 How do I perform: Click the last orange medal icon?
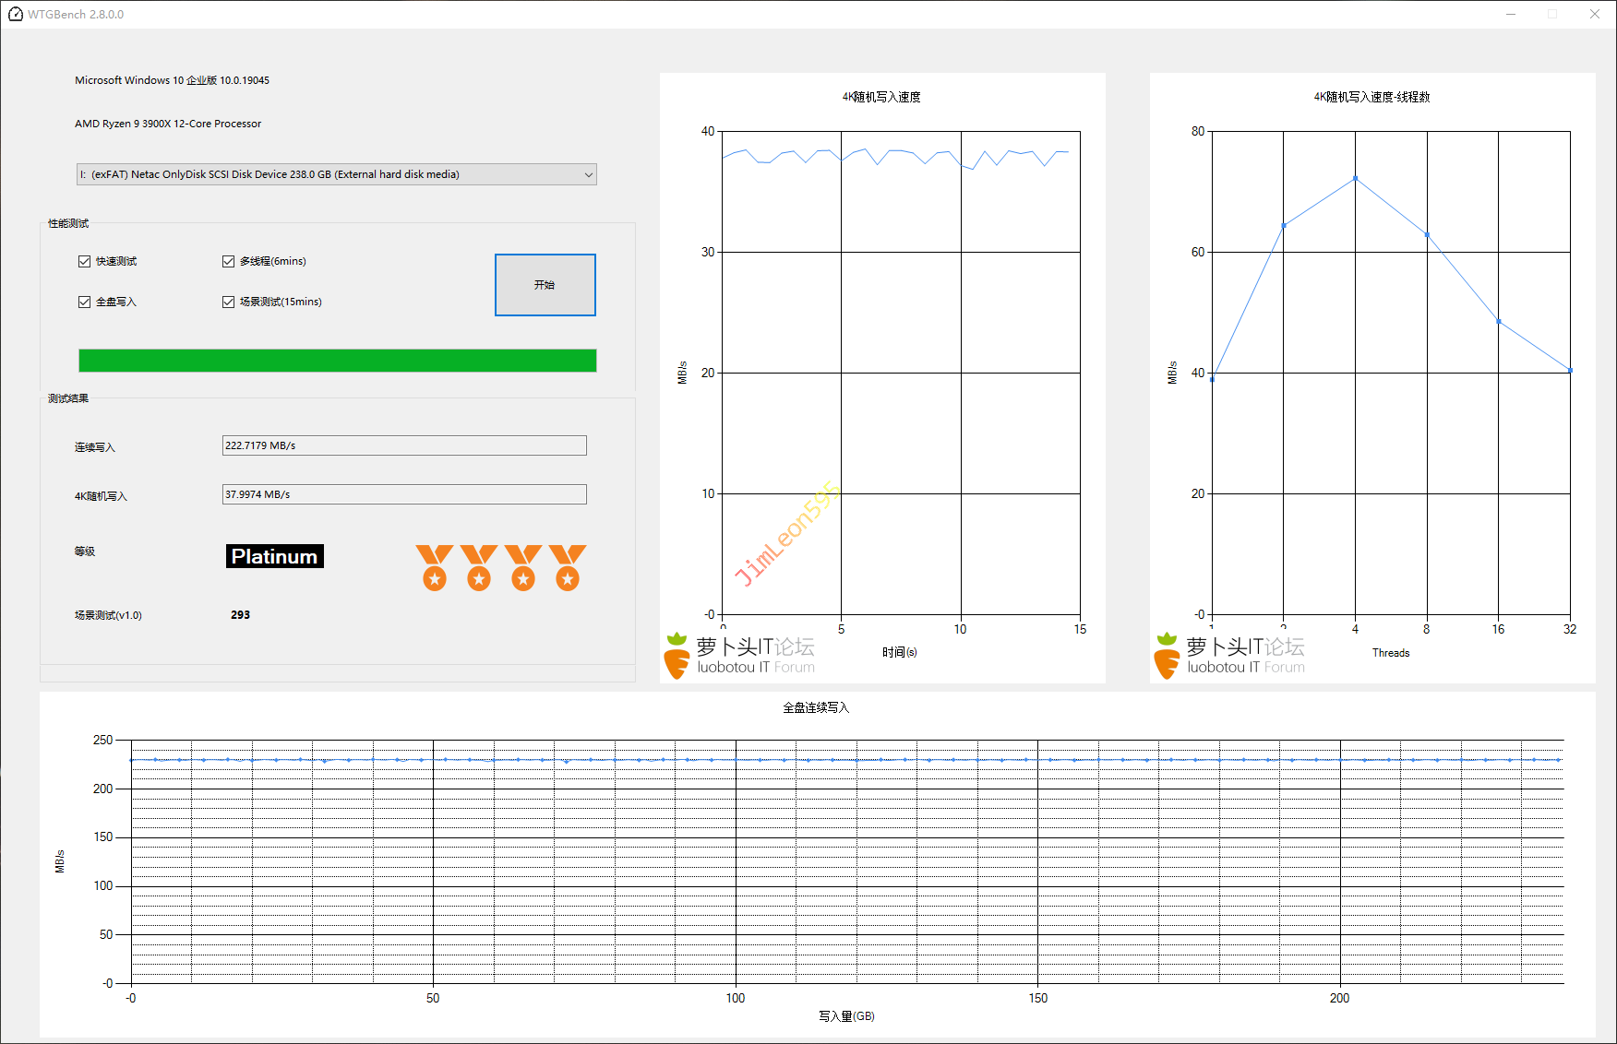click(x=567, y=567)
